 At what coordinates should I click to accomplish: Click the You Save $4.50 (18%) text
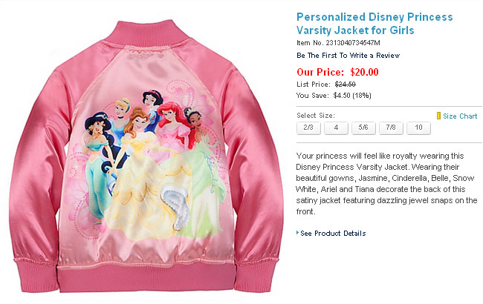334,96
